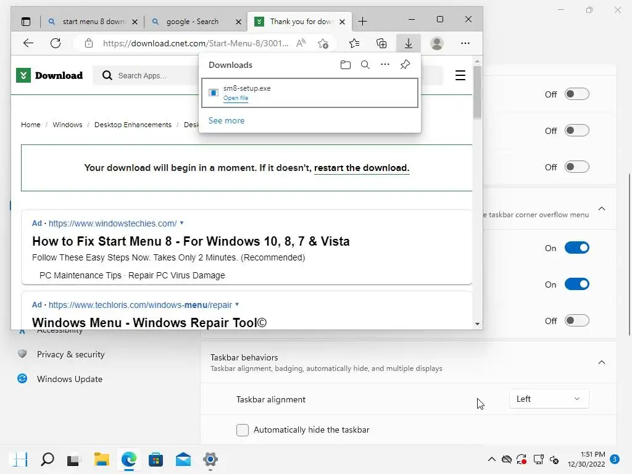Close the 'google - Search' tab
Image resolution: width=632 pixels, height=474 pixels.
pos(239,22)
